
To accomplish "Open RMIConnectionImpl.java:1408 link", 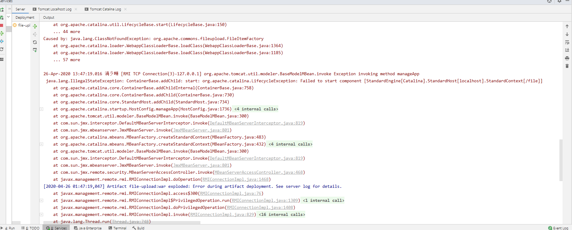I will 260,207.
